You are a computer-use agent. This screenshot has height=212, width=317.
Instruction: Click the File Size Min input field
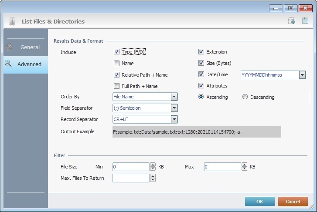(131, 167)
